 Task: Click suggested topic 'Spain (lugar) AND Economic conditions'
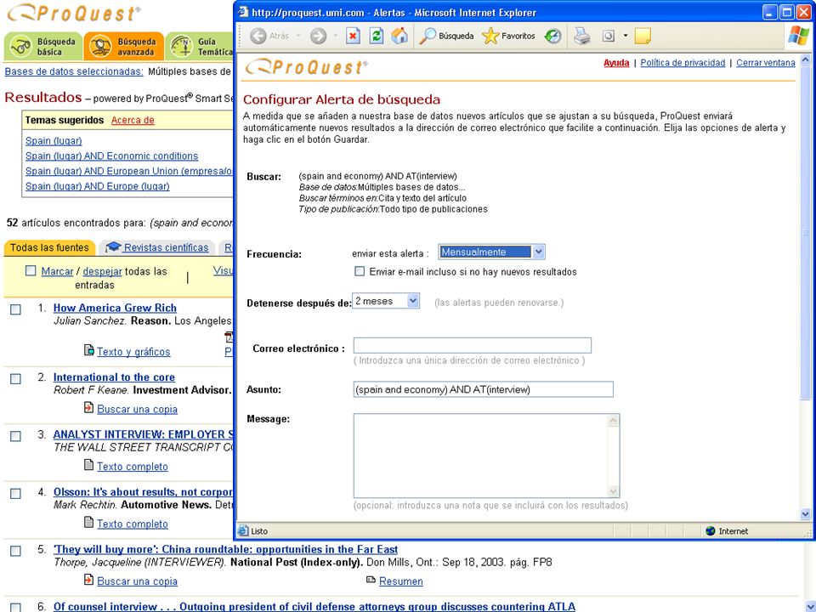(x=112, y=156)
